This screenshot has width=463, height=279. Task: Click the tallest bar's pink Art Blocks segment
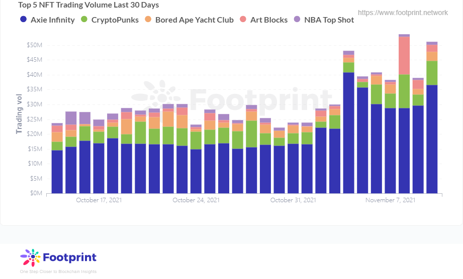[x=404, y=56]
